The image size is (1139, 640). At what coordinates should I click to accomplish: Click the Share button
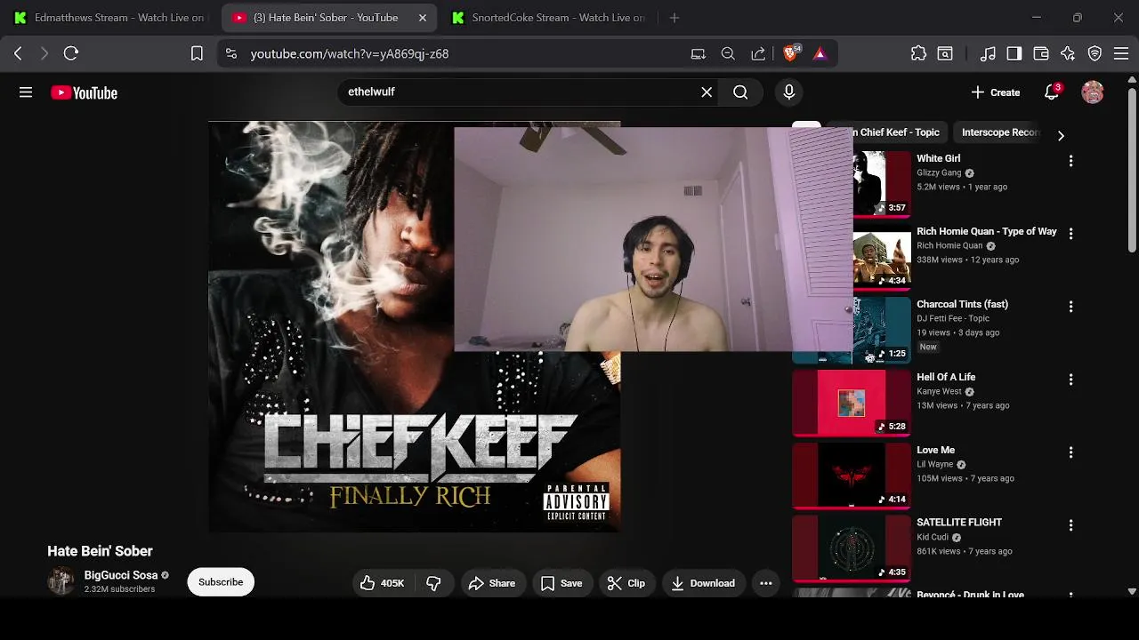(491, 583)
